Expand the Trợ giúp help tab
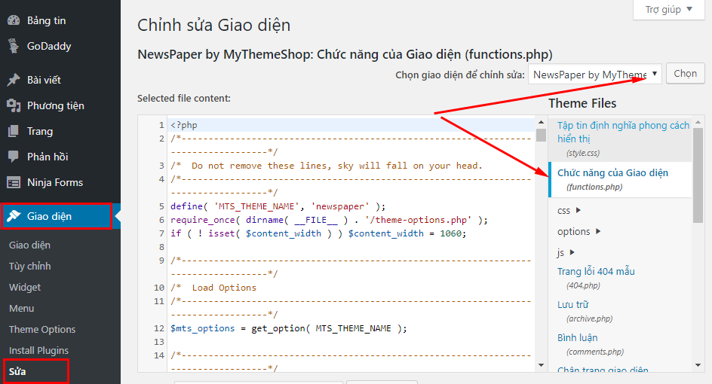Image resolution: width=712 pixels, height=384 pixels. (669, 10)
